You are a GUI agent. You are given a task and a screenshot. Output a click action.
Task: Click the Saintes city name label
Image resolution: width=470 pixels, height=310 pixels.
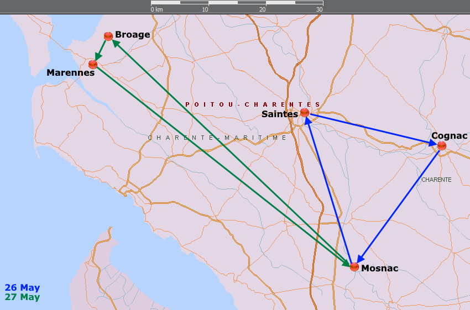pyautogui.click(x=279, y=114)
